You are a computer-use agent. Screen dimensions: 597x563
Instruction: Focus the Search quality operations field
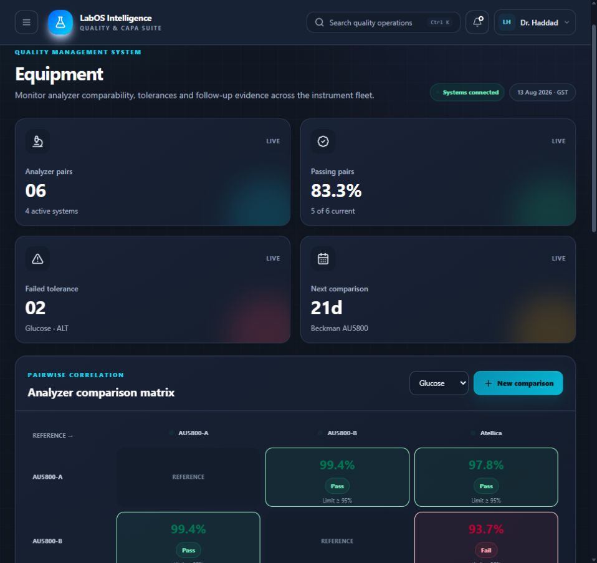click(383, 22)
